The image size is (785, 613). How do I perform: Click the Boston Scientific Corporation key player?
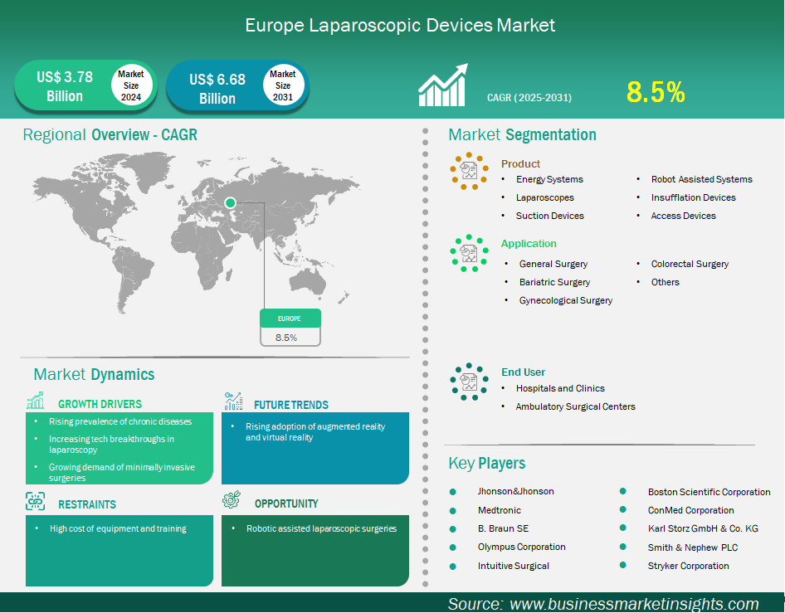[x=709, y=492]
